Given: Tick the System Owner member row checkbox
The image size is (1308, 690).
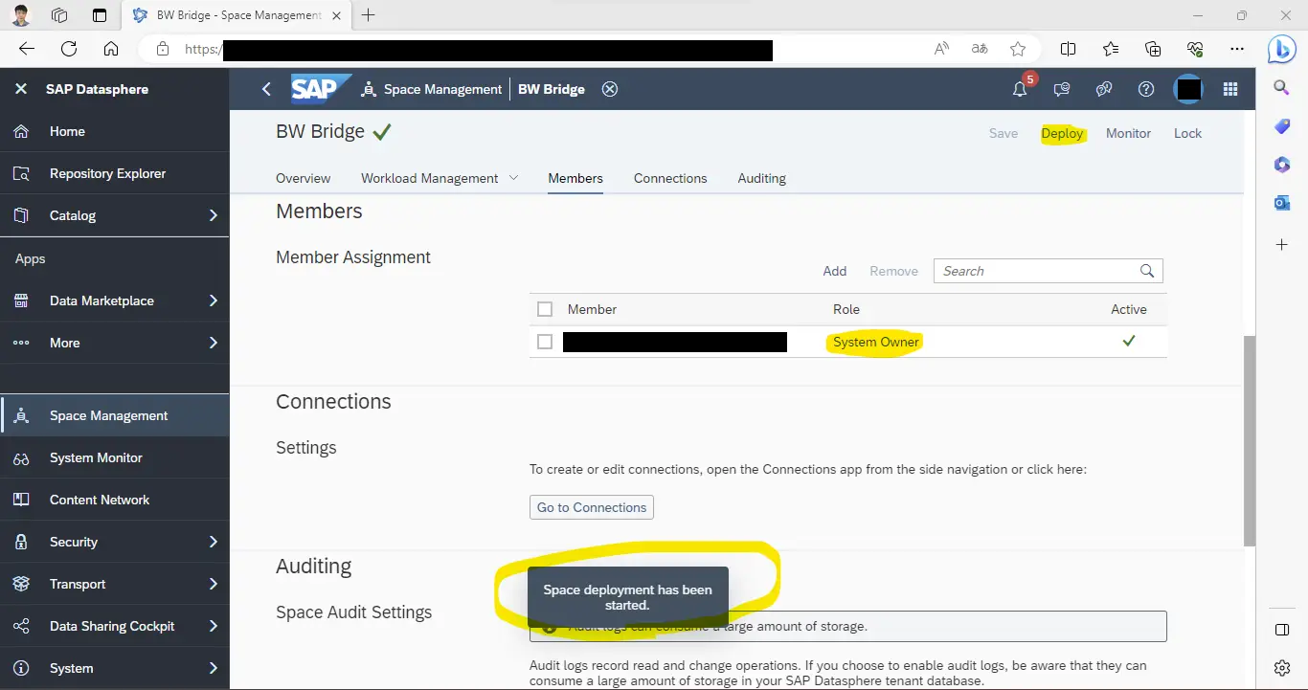Looking at the screenshot, I should (545, 342).
